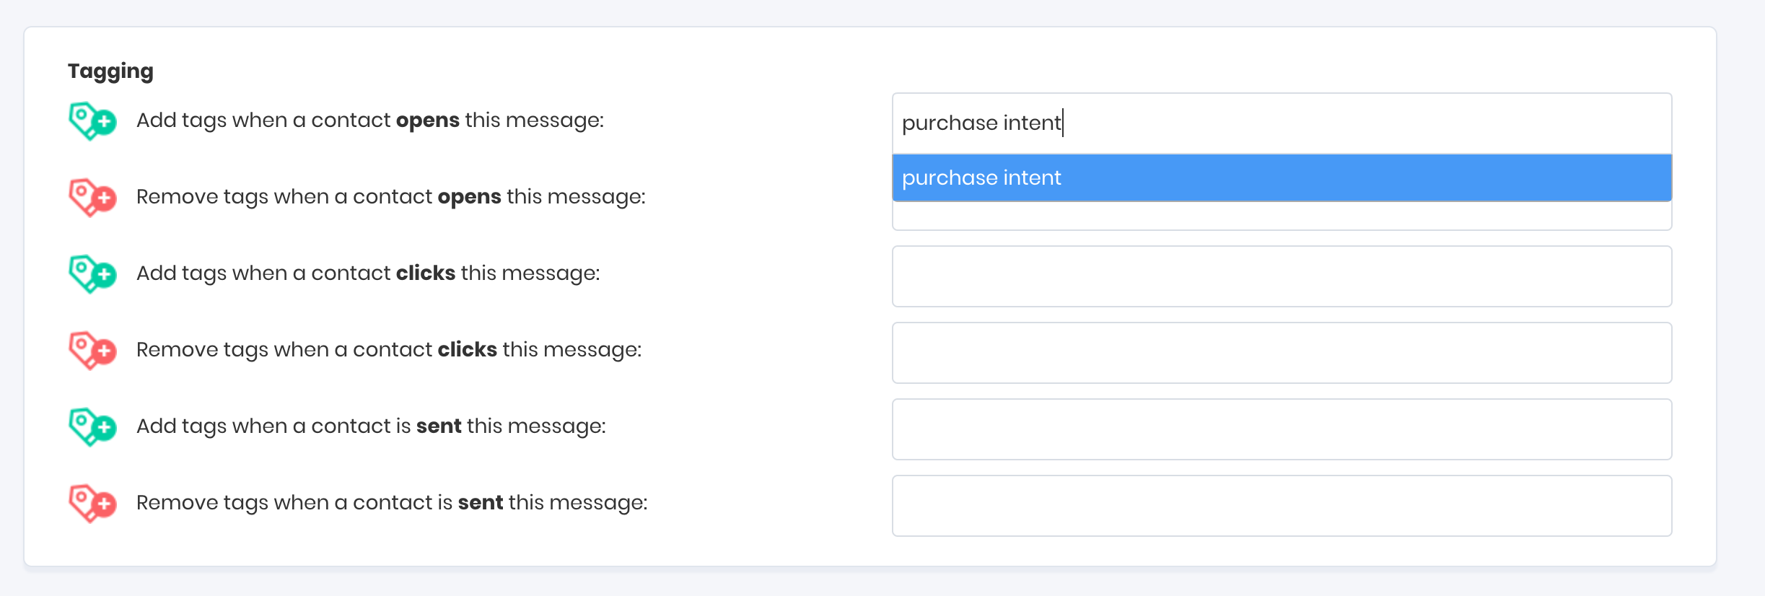
Task: Select the highlighted 'purchase intent' suggestion
Action: pyautogui.click(x=1282, y=178)
